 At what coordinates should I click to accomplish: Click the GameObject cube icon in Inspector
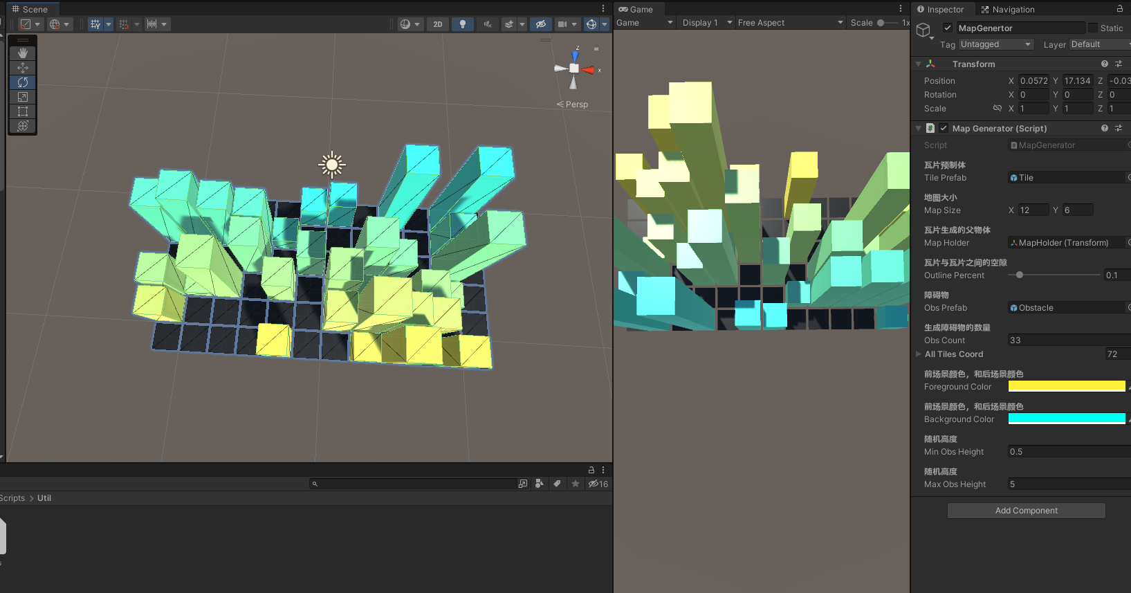click(x=923, y=30)
